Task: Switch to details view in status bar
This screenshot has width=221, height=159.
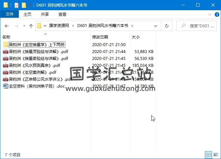Action: coord(208,154)
